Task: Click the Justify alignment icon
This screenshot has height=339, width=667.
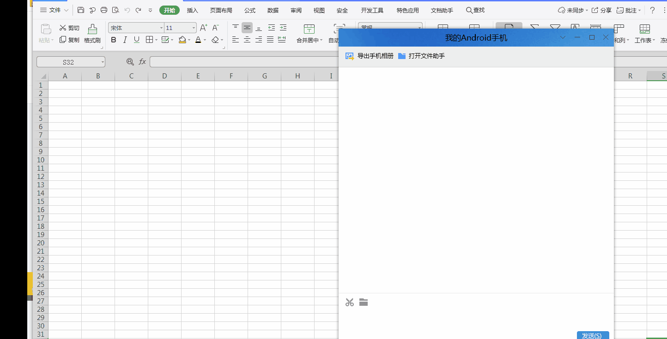Action: (270, 40)
